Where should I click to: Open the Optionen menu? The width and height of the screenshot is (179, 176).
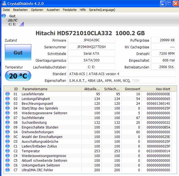37,10
